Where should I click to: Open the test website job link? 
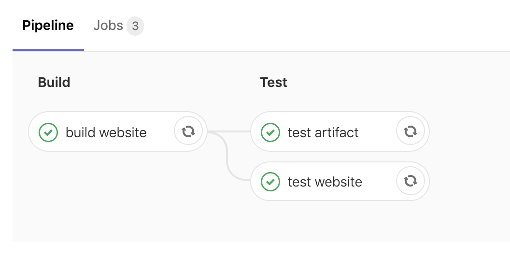point(325,182)
